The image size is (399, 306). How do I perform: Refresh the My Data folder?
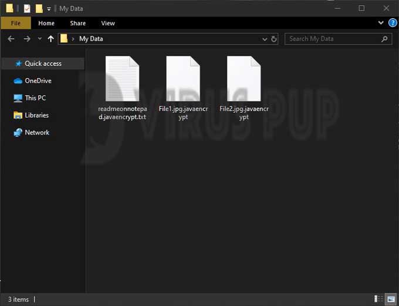click(274, 39)
